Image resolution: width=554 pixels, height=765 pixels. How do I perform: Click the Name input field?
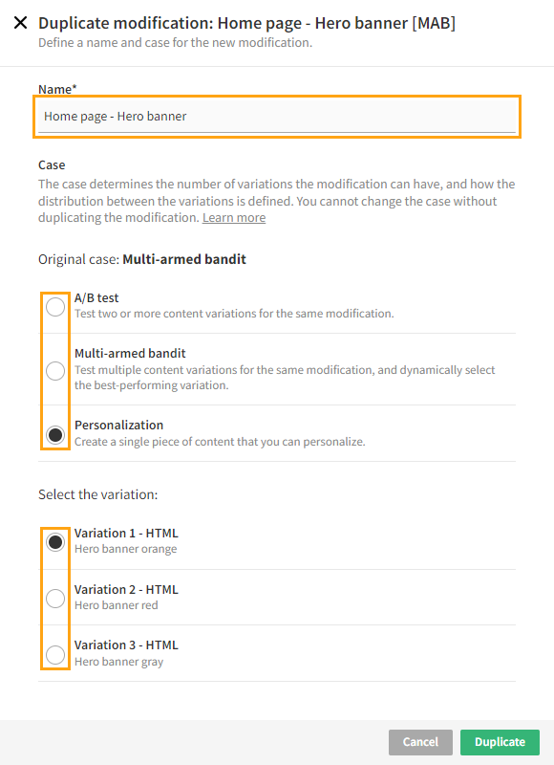tap(277, 117)
